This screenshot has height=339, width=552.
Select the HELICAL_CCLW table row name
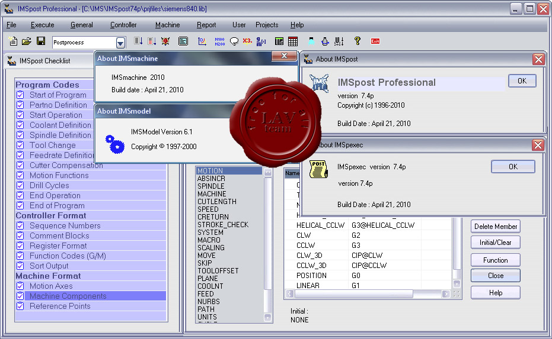click(320, 225)
